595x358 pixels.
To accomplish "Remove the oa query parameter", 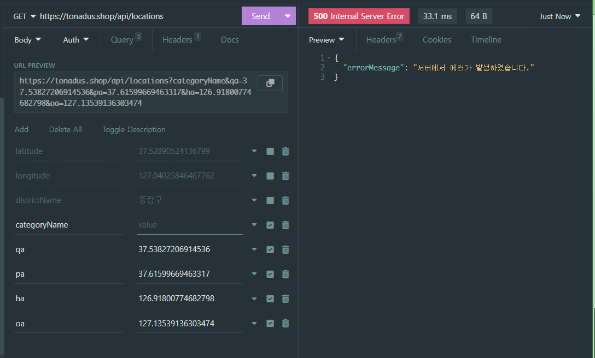I will tap(285, 324).
